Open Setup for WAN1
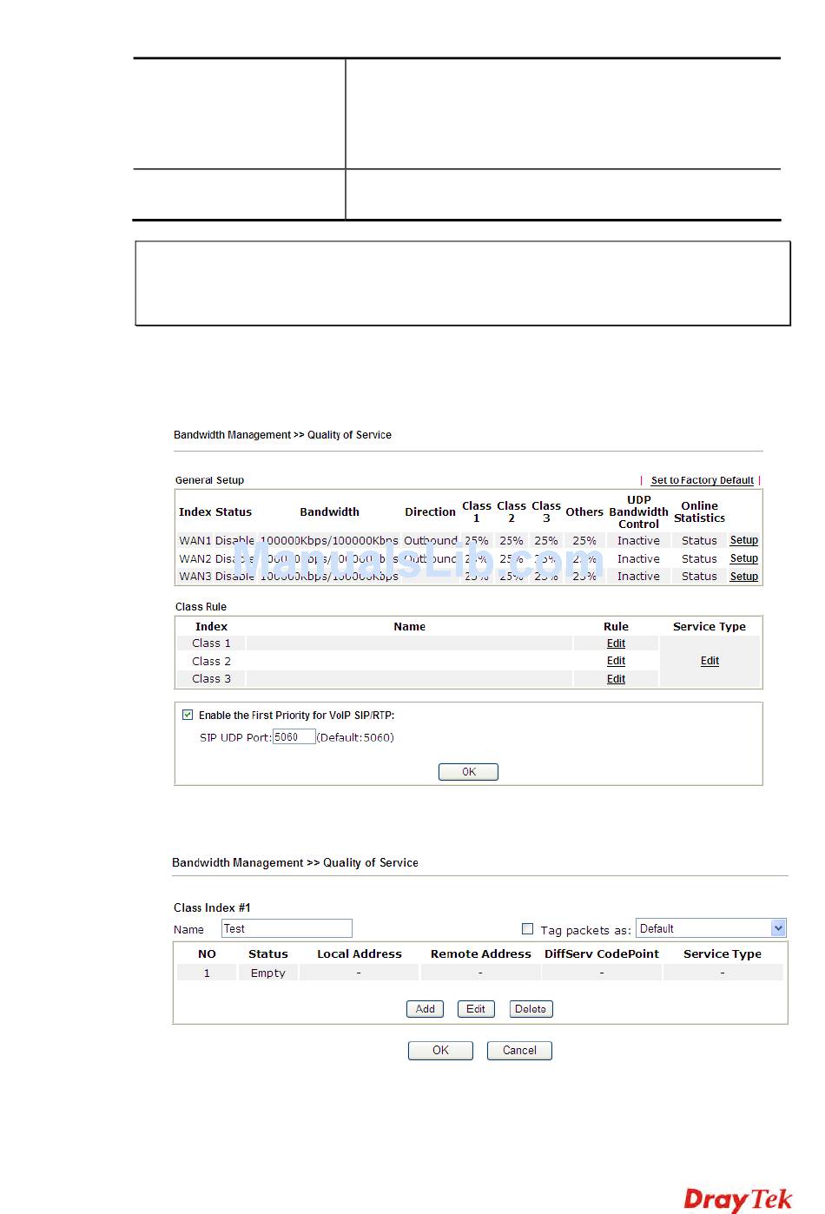 point(743,540)
